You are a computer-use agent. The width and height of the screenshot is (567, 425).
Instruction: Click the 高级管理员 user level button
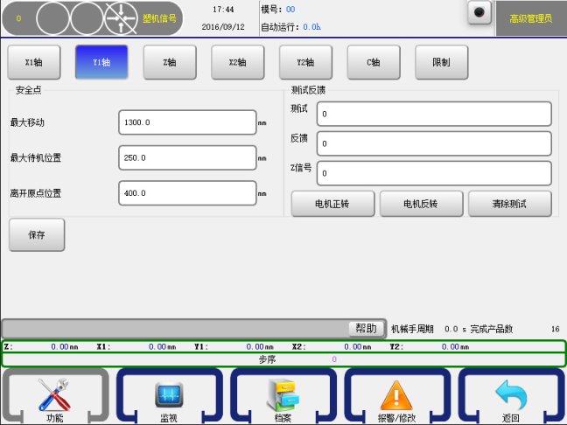(x=531, y=18)
